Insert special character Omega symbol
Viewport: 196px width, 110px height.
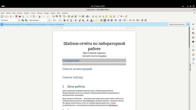[87, 16]
